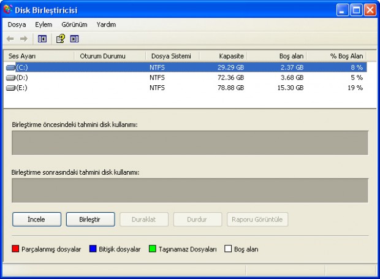The image size is (380, 279).
Task: Toggle the console tree pane toolbar icon
Action: pyautogui.click(x=42, y=39)
